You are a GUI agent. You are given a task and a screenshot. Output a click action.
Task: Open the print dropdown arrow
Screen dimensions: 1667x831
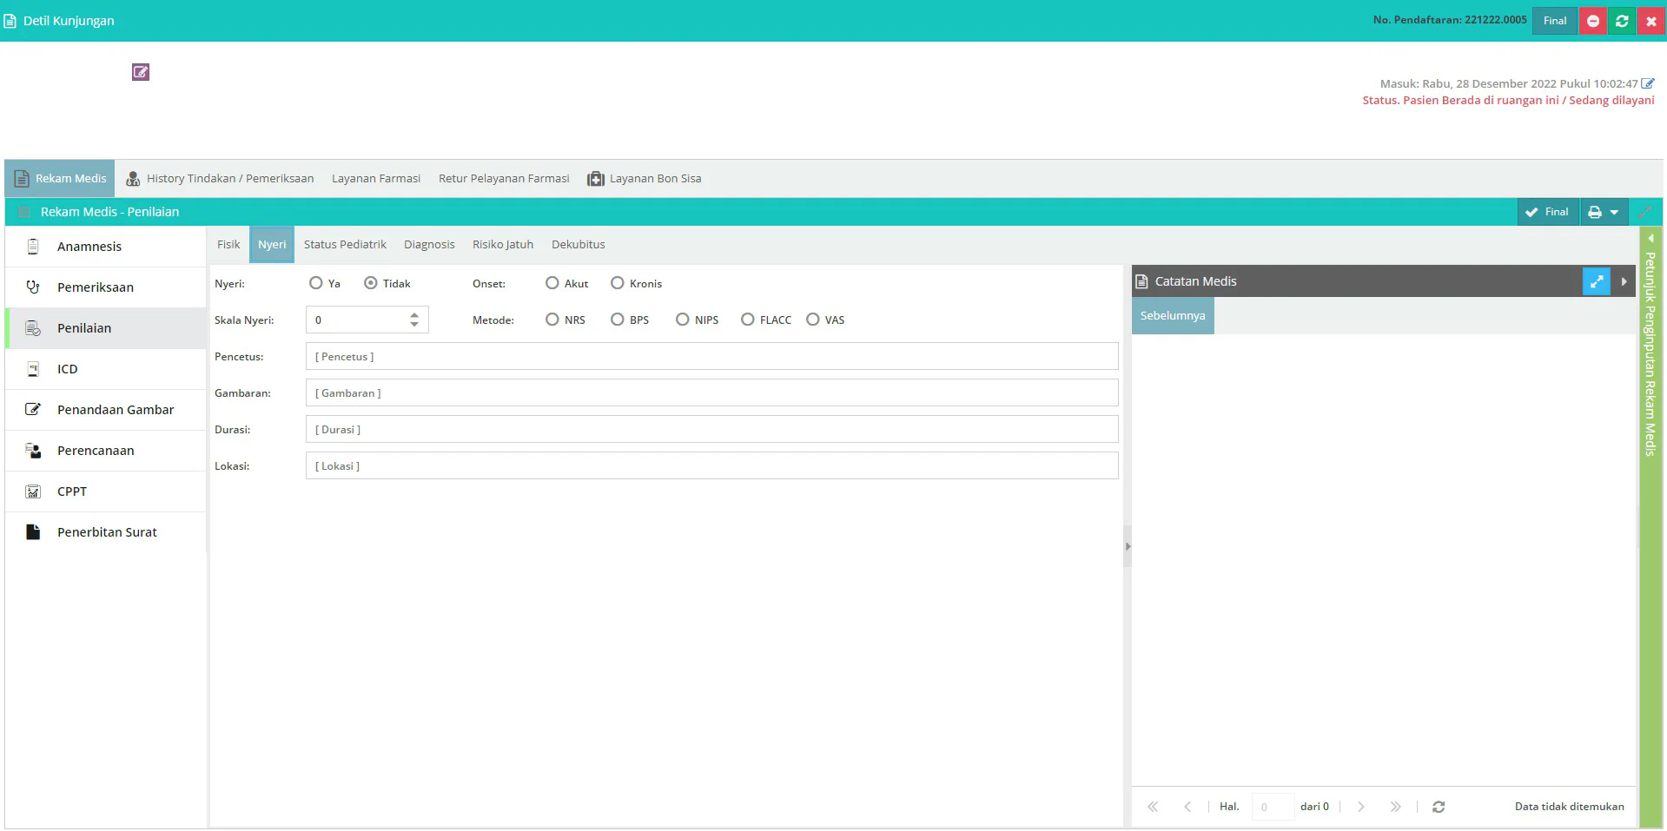point(1614,212)
